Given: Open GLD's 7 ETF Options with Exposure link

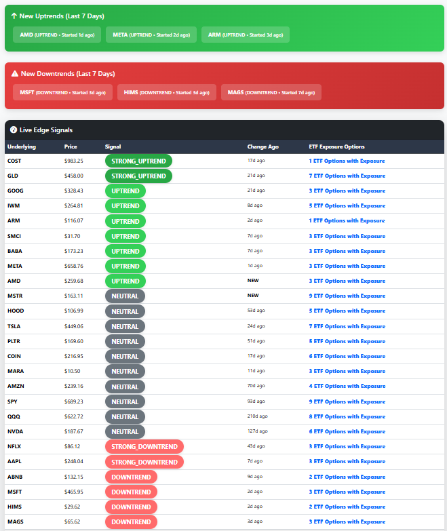Looking at the screenshot, I should 347,176.
